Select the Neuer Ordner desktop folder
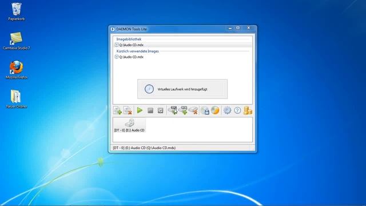 pyautogui.click(x=17, y=99)
